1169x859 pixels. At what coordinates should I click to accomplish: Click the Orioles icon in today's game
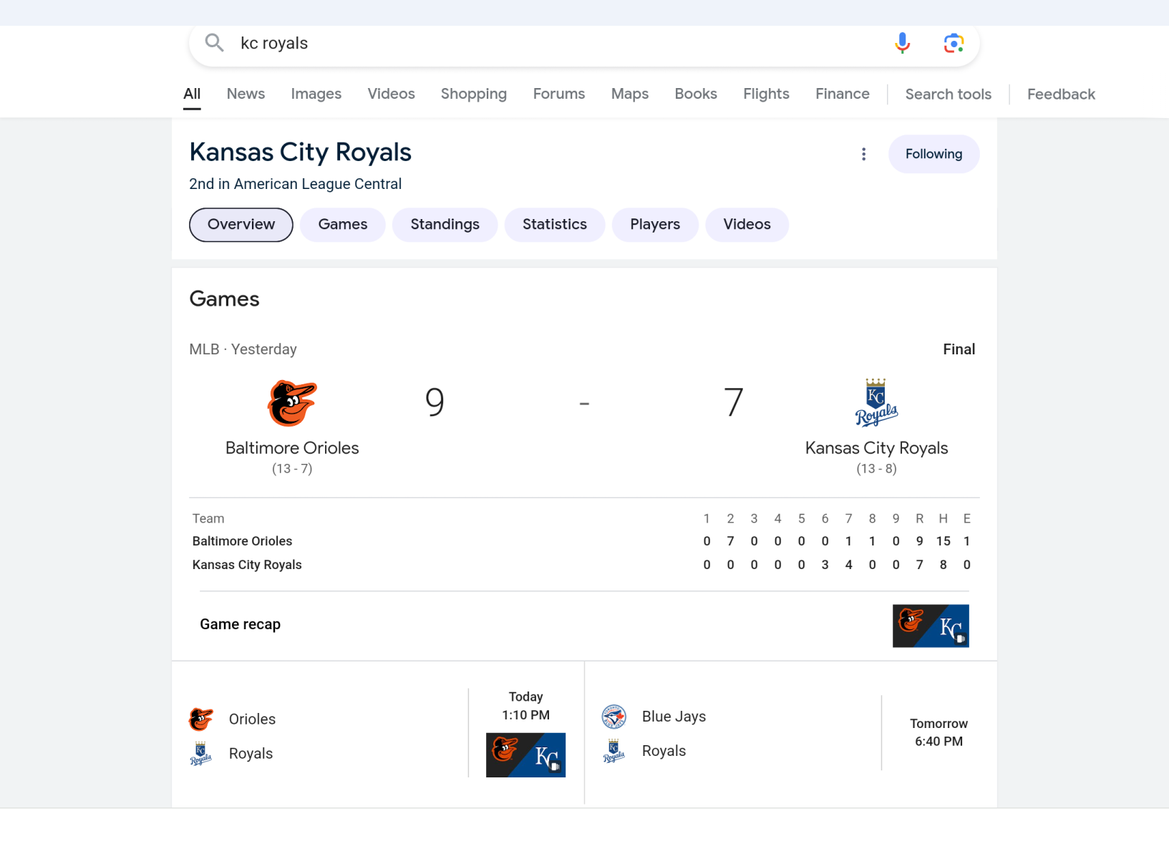point(201,719)
